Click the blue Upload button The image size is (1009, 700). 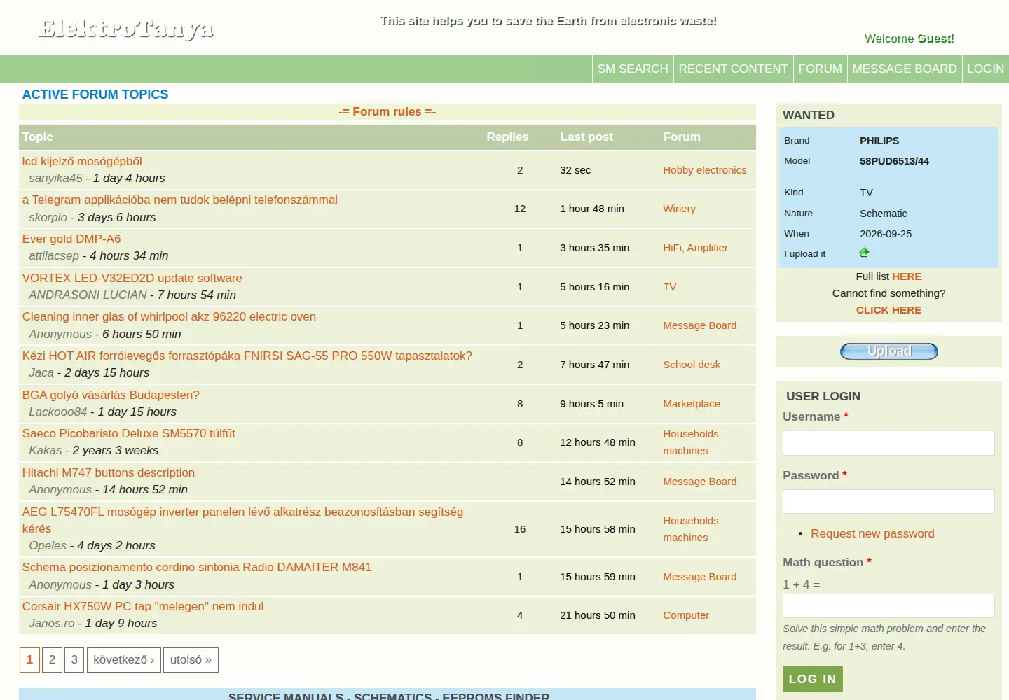889,351
